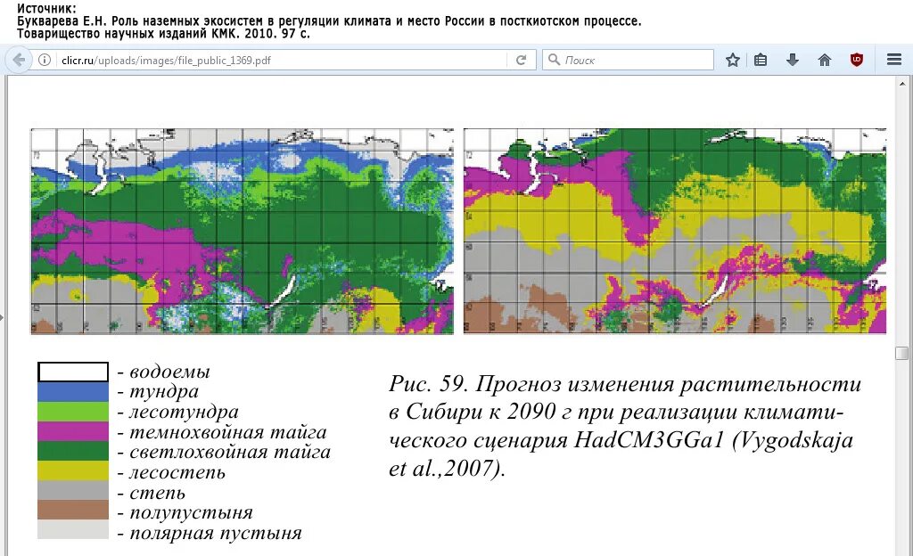Click the brown полупустыня swatch
The height and width of the screenshot is (556, 913).
pyautogui.click(x=73, y=510)
